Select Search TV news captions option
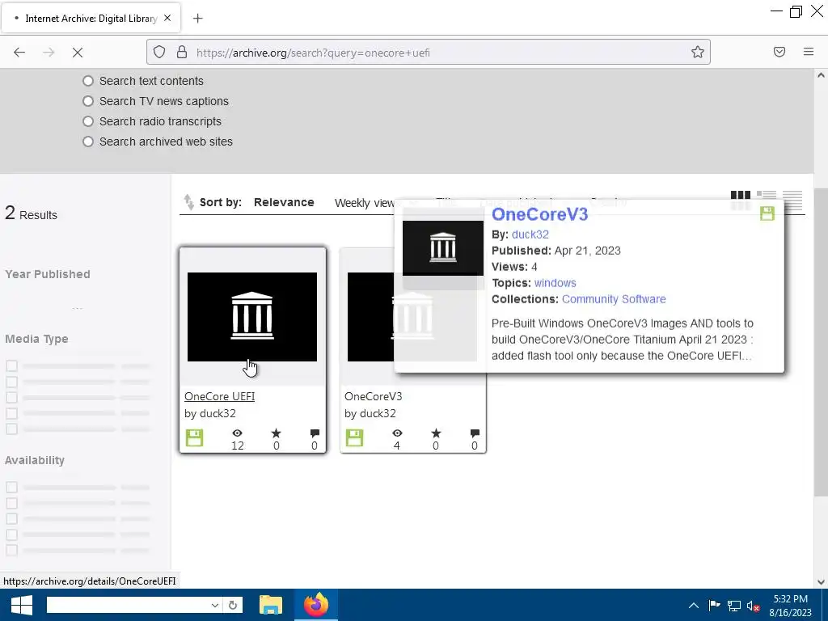This screenshot has width=828, height=621. 88,101
